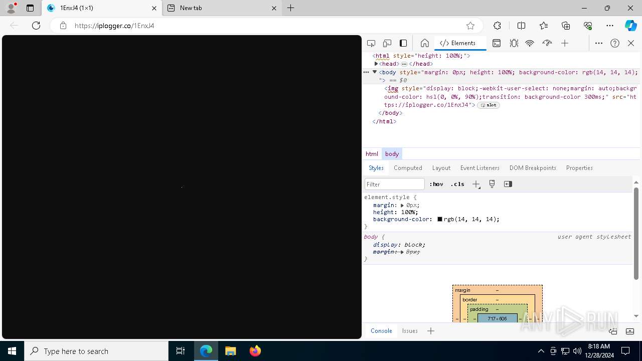Image resolution: width=642 pixels, height=361 pixels.
Task: Toggle :hov element state panel
Action: [x=436, y=184]
